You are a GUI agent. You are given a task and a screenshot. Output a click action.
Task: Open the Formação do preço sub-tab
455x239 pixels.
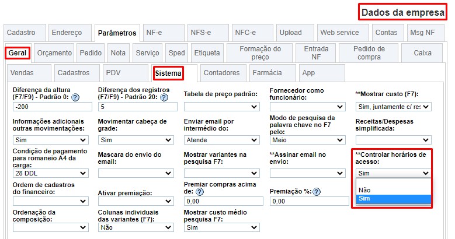point(260,53)
